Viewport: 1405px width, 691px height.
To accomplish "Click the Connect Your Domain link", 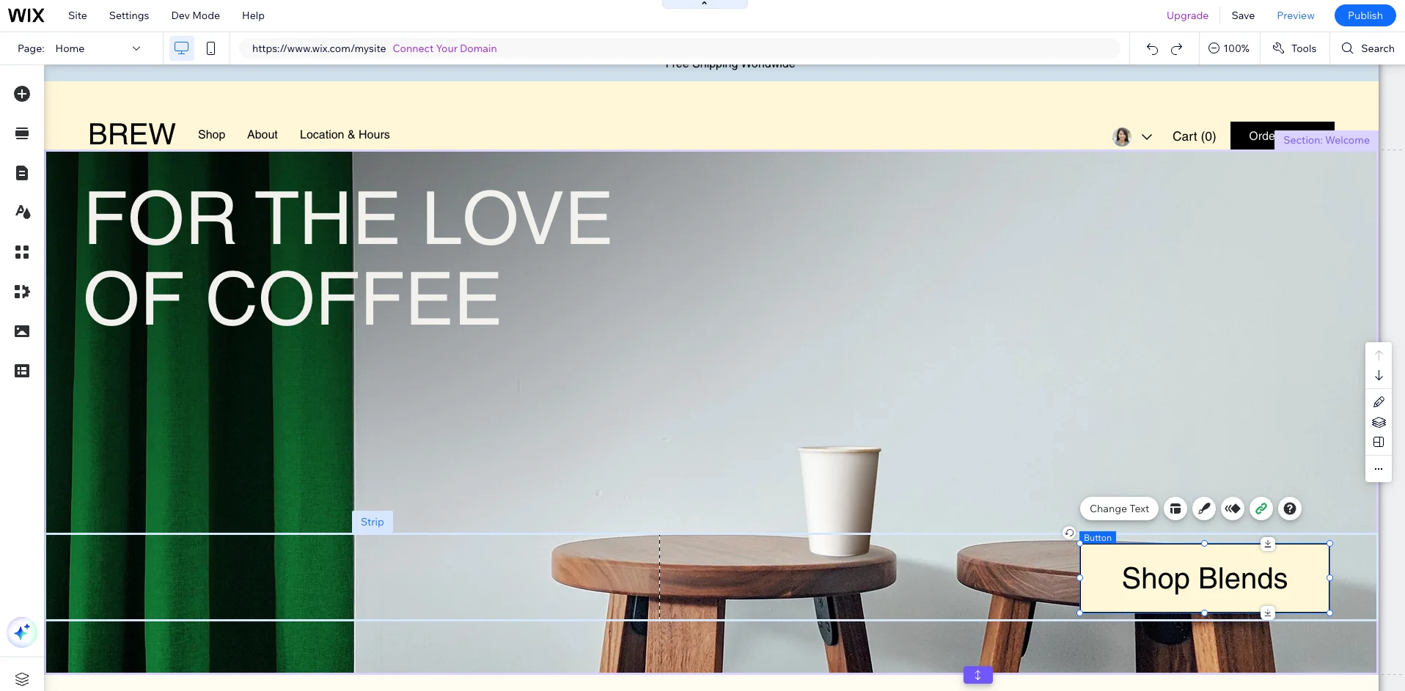I will click(444, 48).
